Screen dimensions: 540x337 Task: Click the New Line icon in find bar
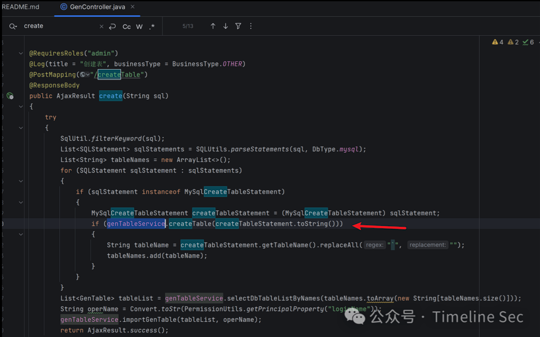tap(112, 26)
